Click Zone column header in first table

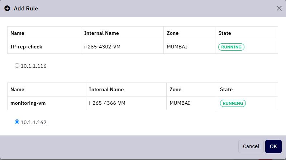pos(172,33)
